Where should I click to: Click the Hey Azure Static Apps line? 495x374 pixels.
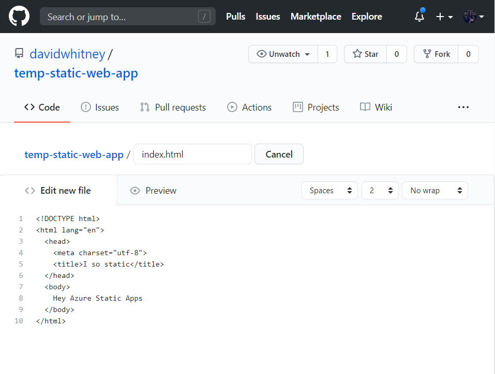tap(98, 298)
